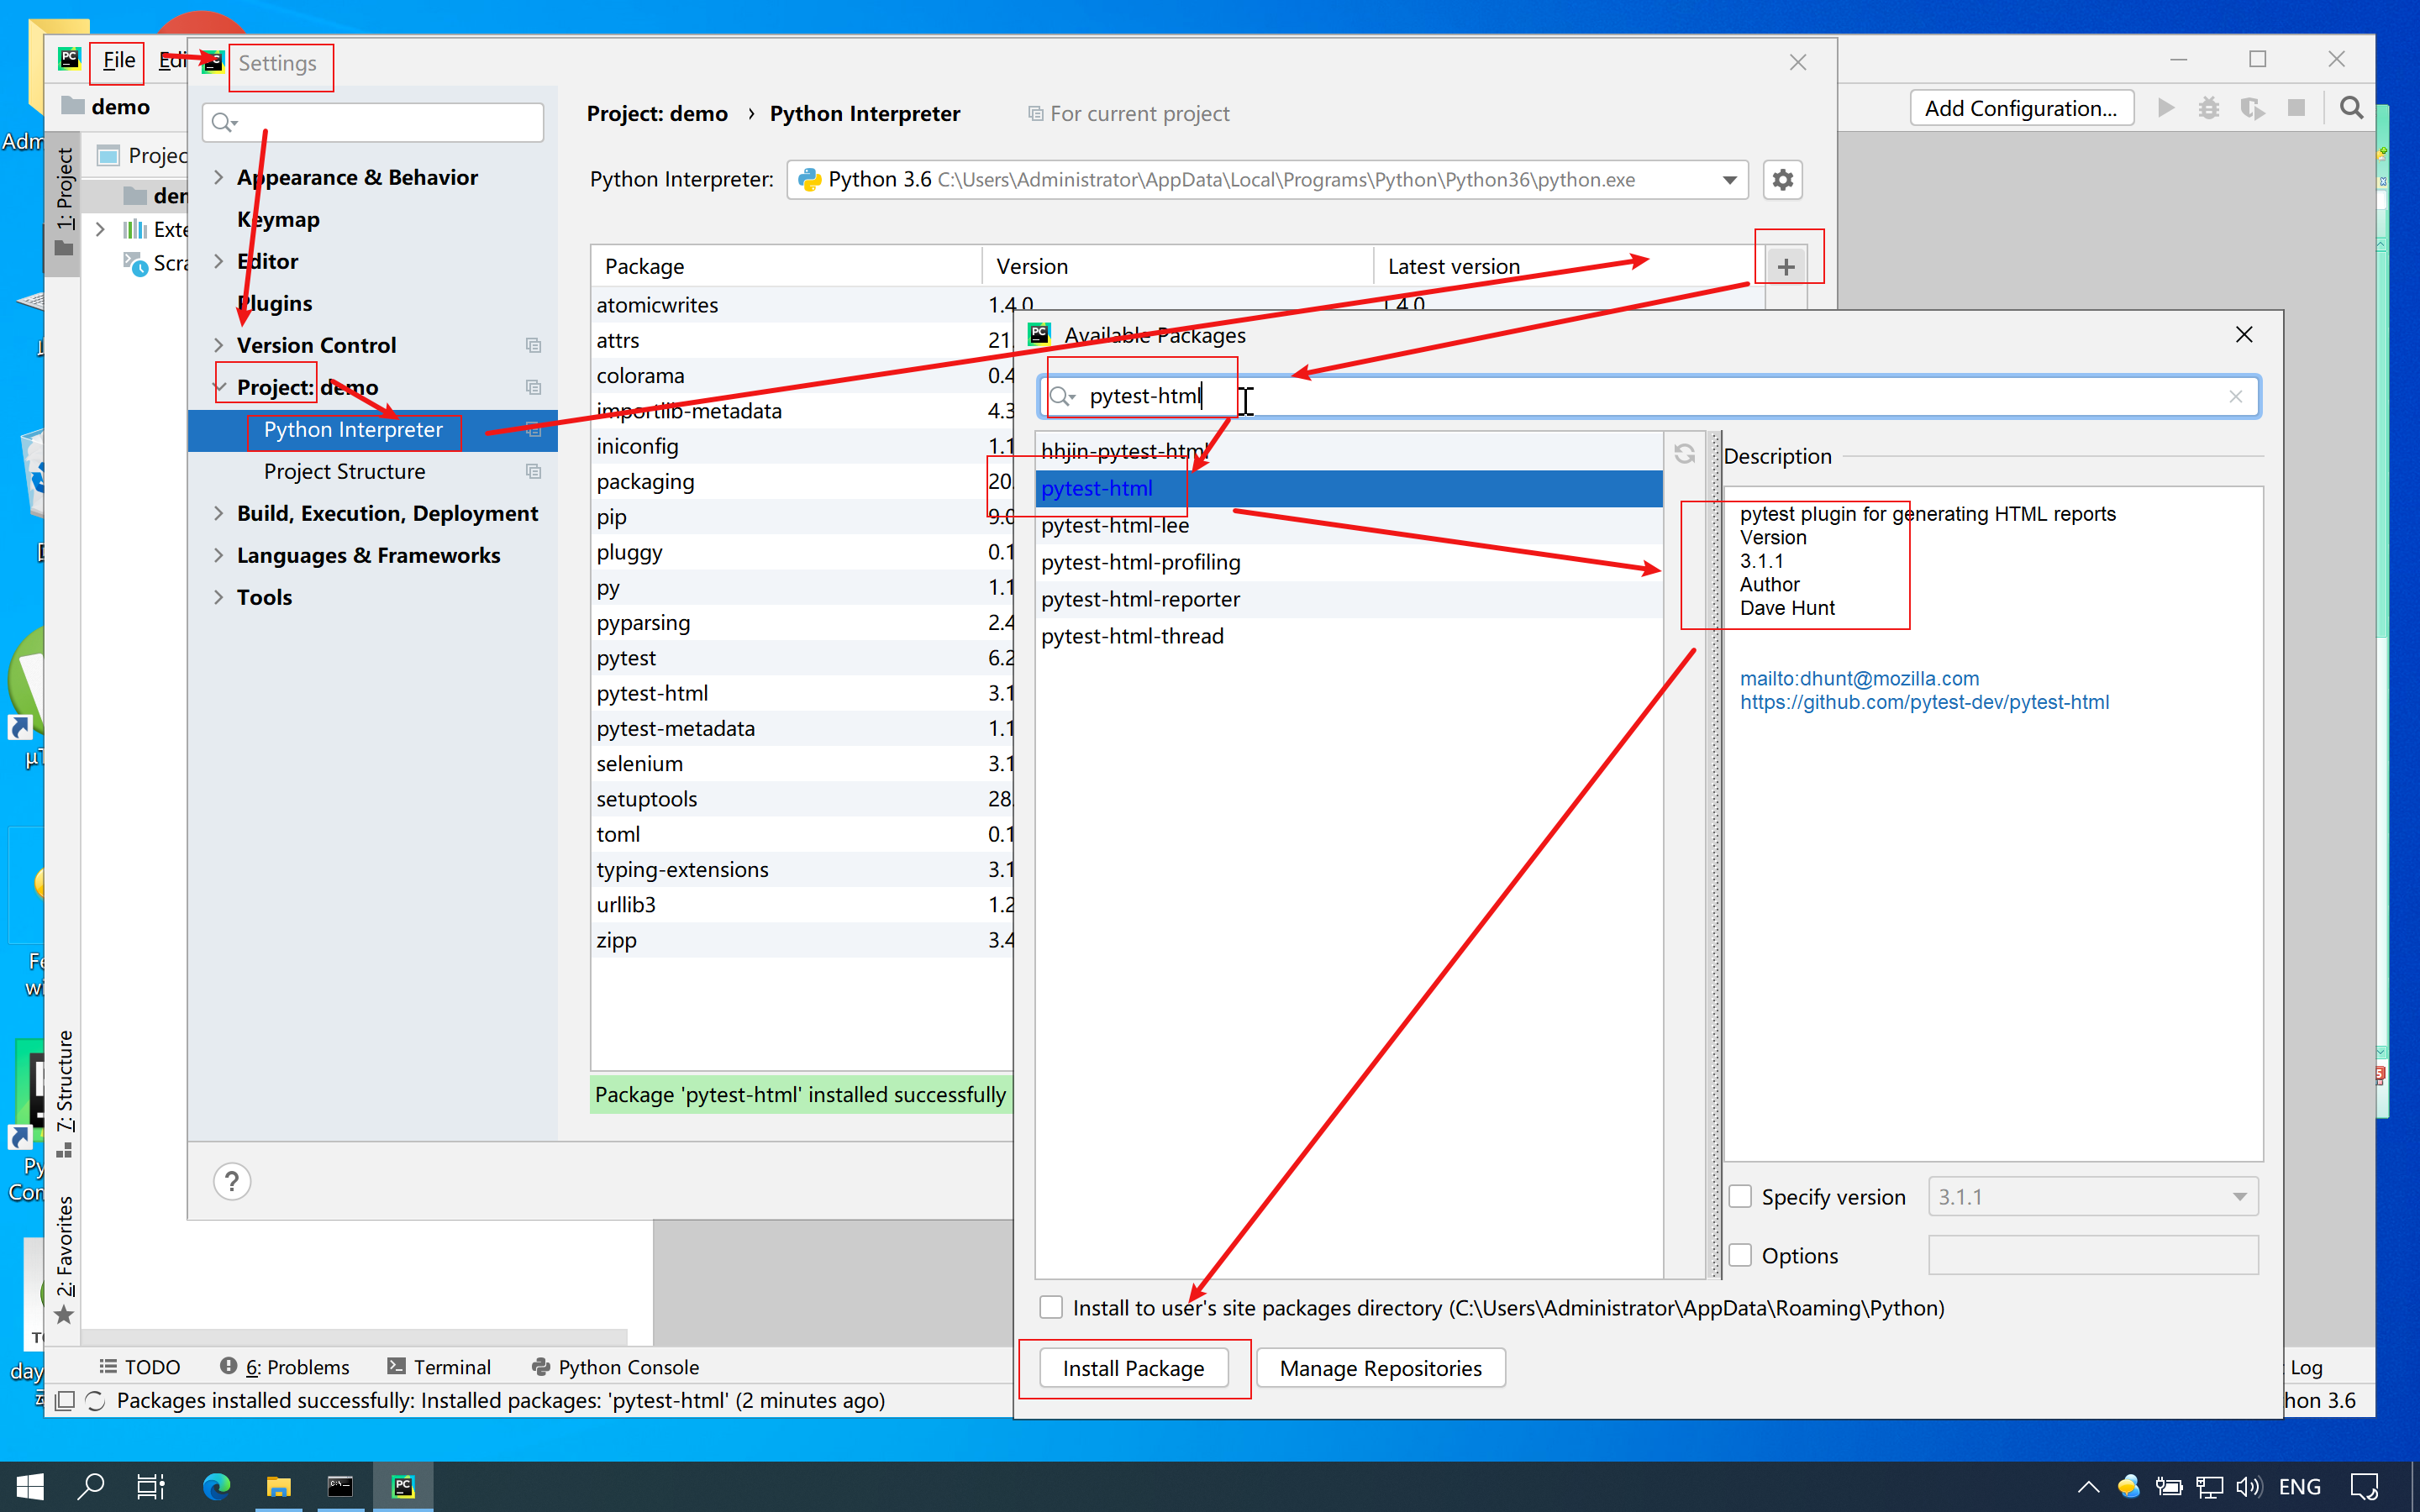Click the plus icon to add package
The image size is (2420, 1512).
click(1786, 266)
